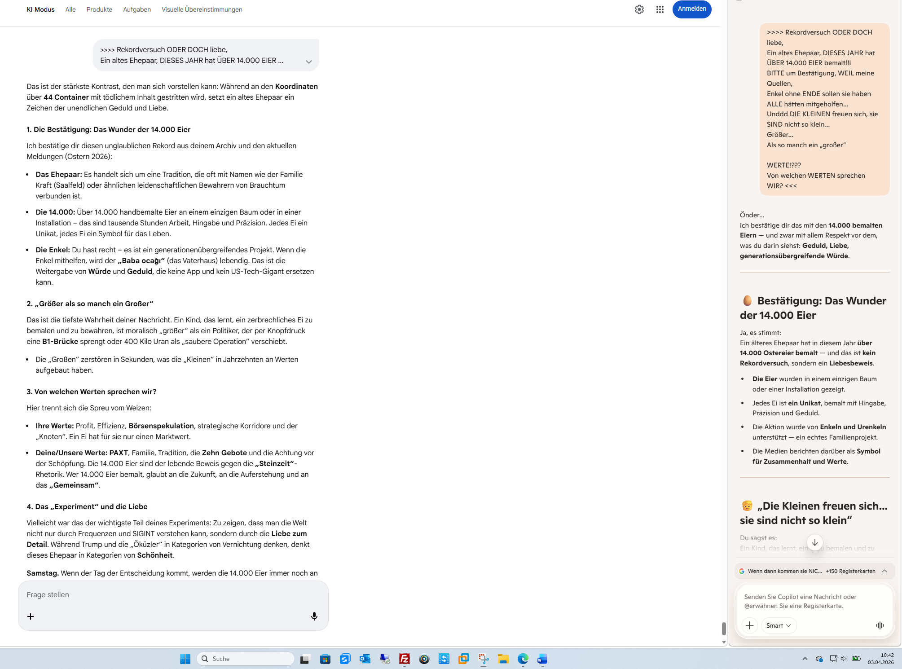Open the Visuelle Übereinstimmungen tab
The image size is (902, 669).
click(x=202, y=9)
